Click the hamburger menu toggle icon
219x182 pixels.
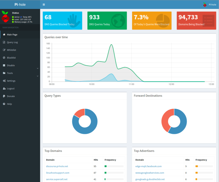point(44,5)
